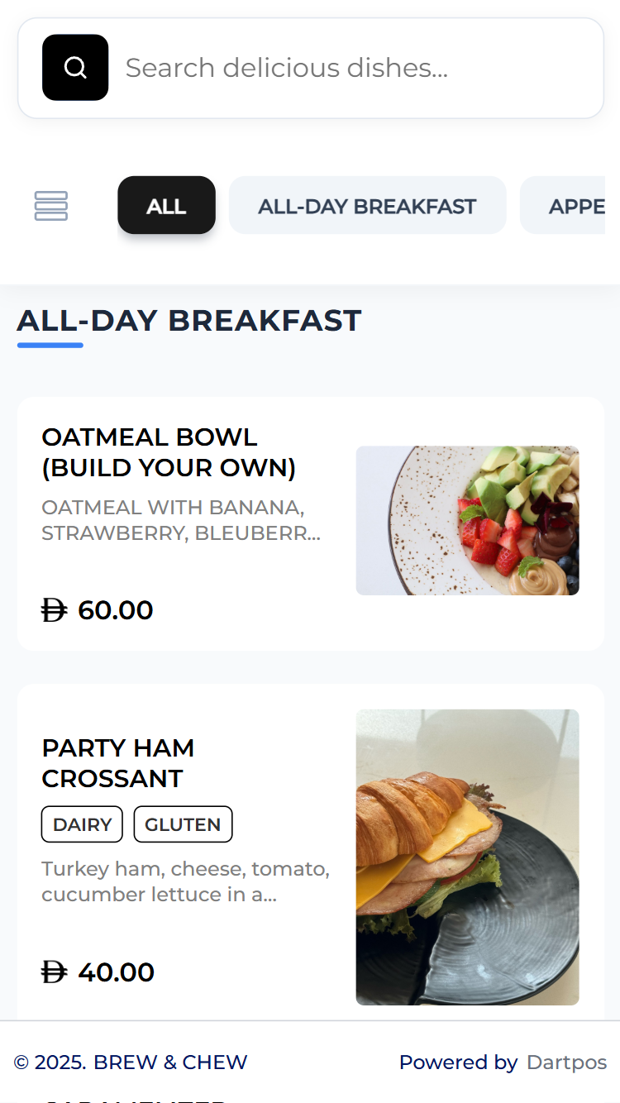The width and height of the screenshot is (620, 1103).
Task: Focus the Search delicious dishes field
Action: [x=355, y=68]
